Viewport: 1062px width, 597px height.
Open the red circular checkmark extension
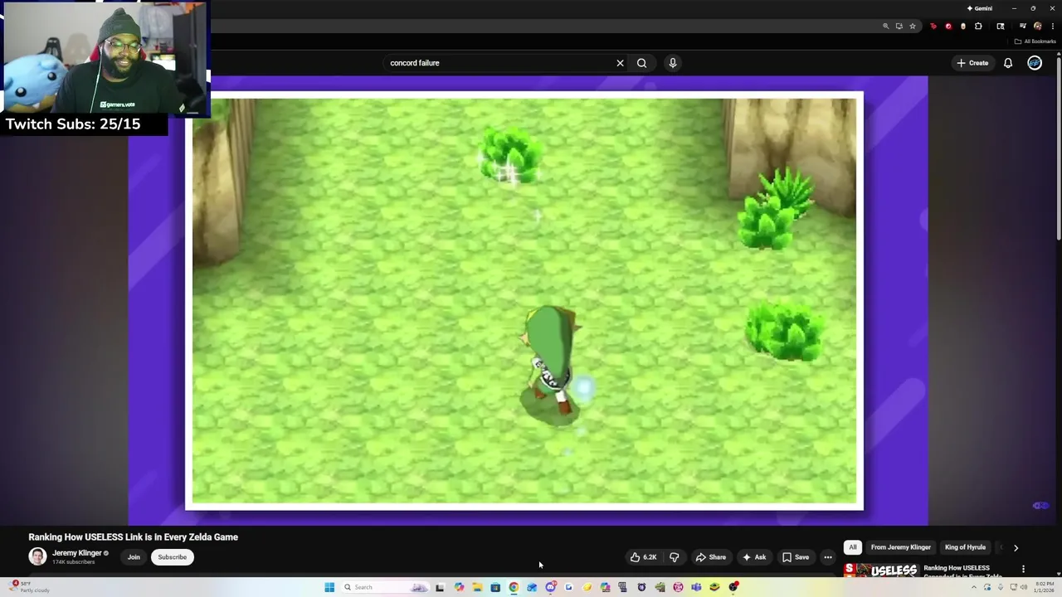click(x=948, y=27)
